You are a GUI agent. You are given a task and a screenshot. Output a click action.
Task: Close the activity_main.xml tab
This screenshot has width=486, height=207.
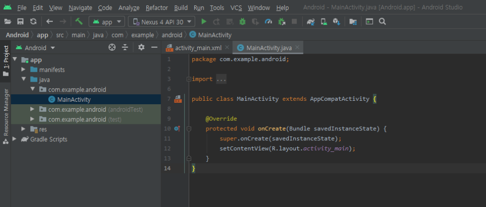click(x=227, y=47)
